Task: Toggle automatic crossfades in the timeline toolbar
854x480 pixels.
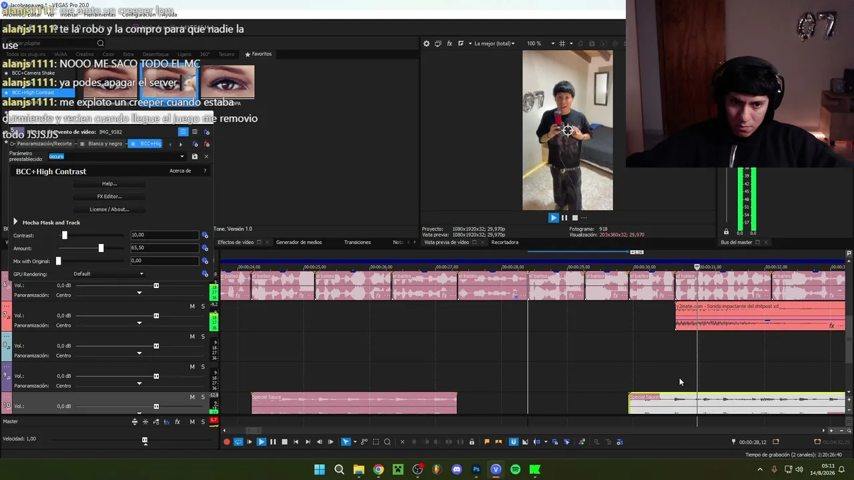Action: [525, 442]
